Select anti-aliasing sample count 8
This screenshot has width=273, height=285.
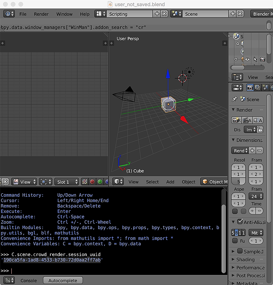[237, 233]
